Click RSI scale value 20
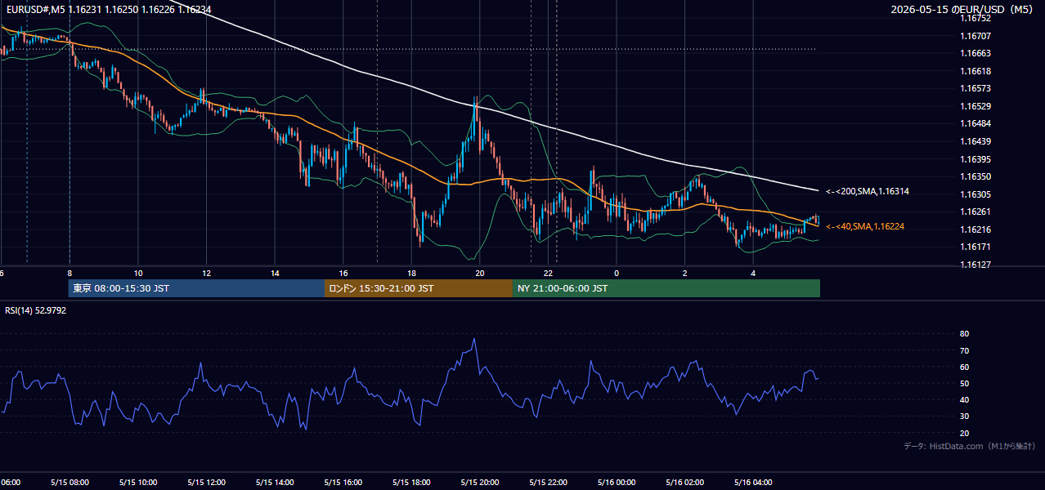This screenshot has height=490, width=1045. pyautogui.click(x=965, y=433)
